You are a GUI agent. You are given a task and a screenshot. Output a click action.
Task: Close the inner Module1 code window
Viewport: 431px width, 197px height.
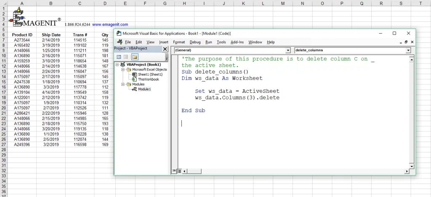tap(412, 42)
